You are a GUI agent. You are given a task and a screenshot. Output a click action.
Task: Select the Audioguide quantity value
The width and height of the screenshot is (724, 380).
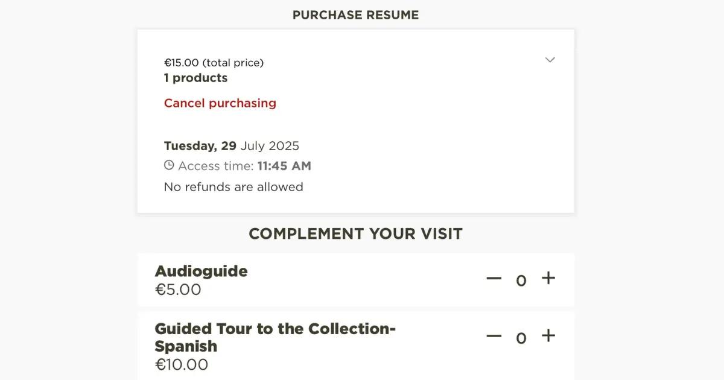click(x=521, y=280)
